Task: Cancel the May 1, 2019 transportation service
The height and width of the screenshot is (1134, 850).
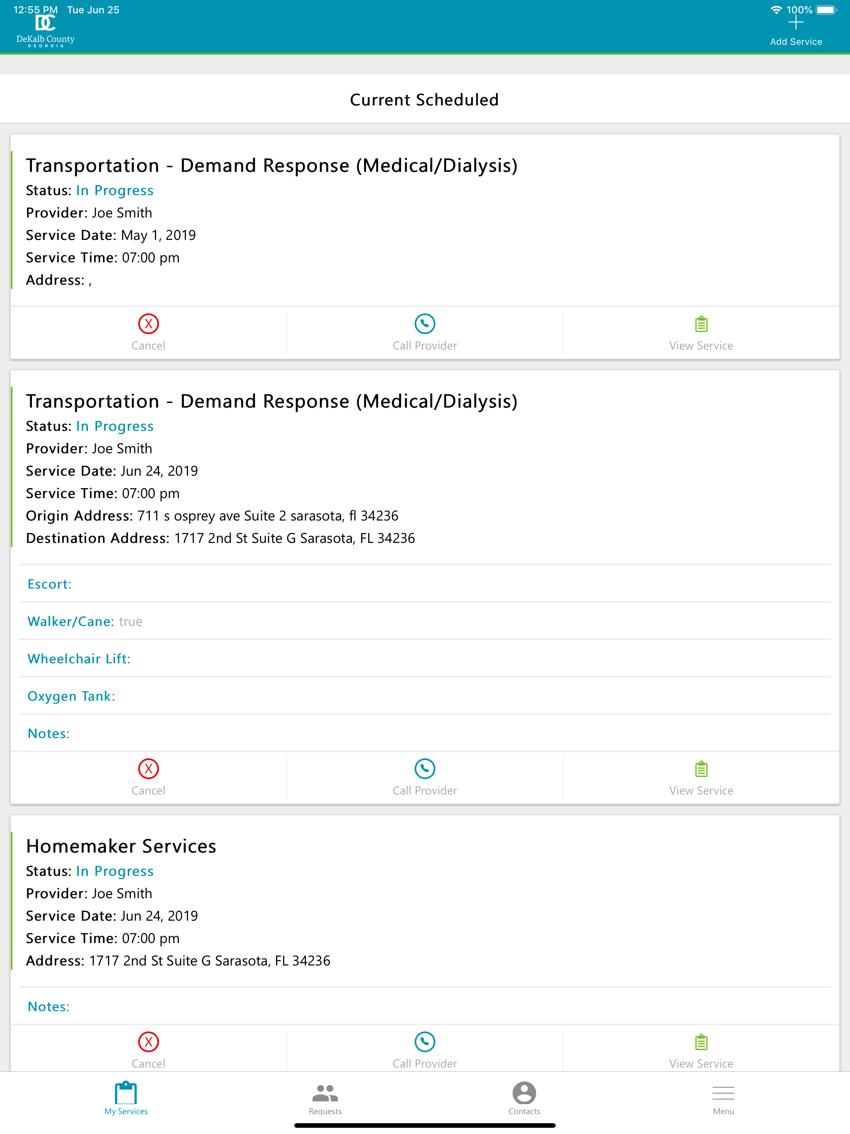Action: [148, 332]
